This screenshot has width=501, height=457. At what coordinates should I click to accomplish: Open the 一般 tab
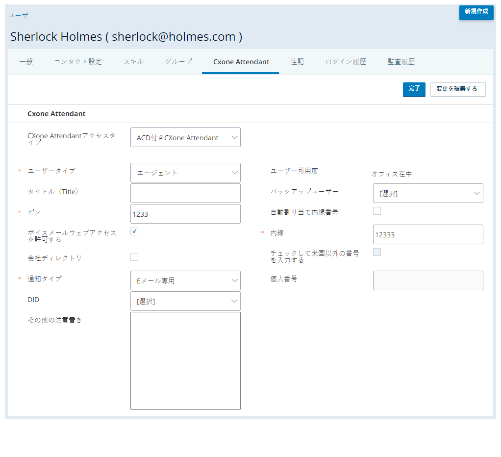click(26, 62)
